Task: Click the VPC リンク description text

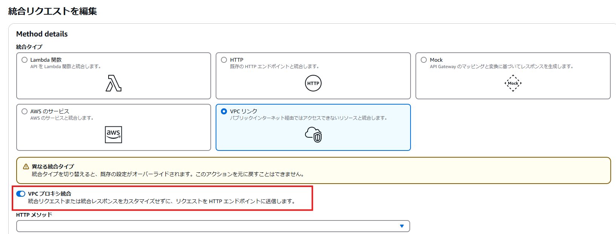Action: point(309,118)
